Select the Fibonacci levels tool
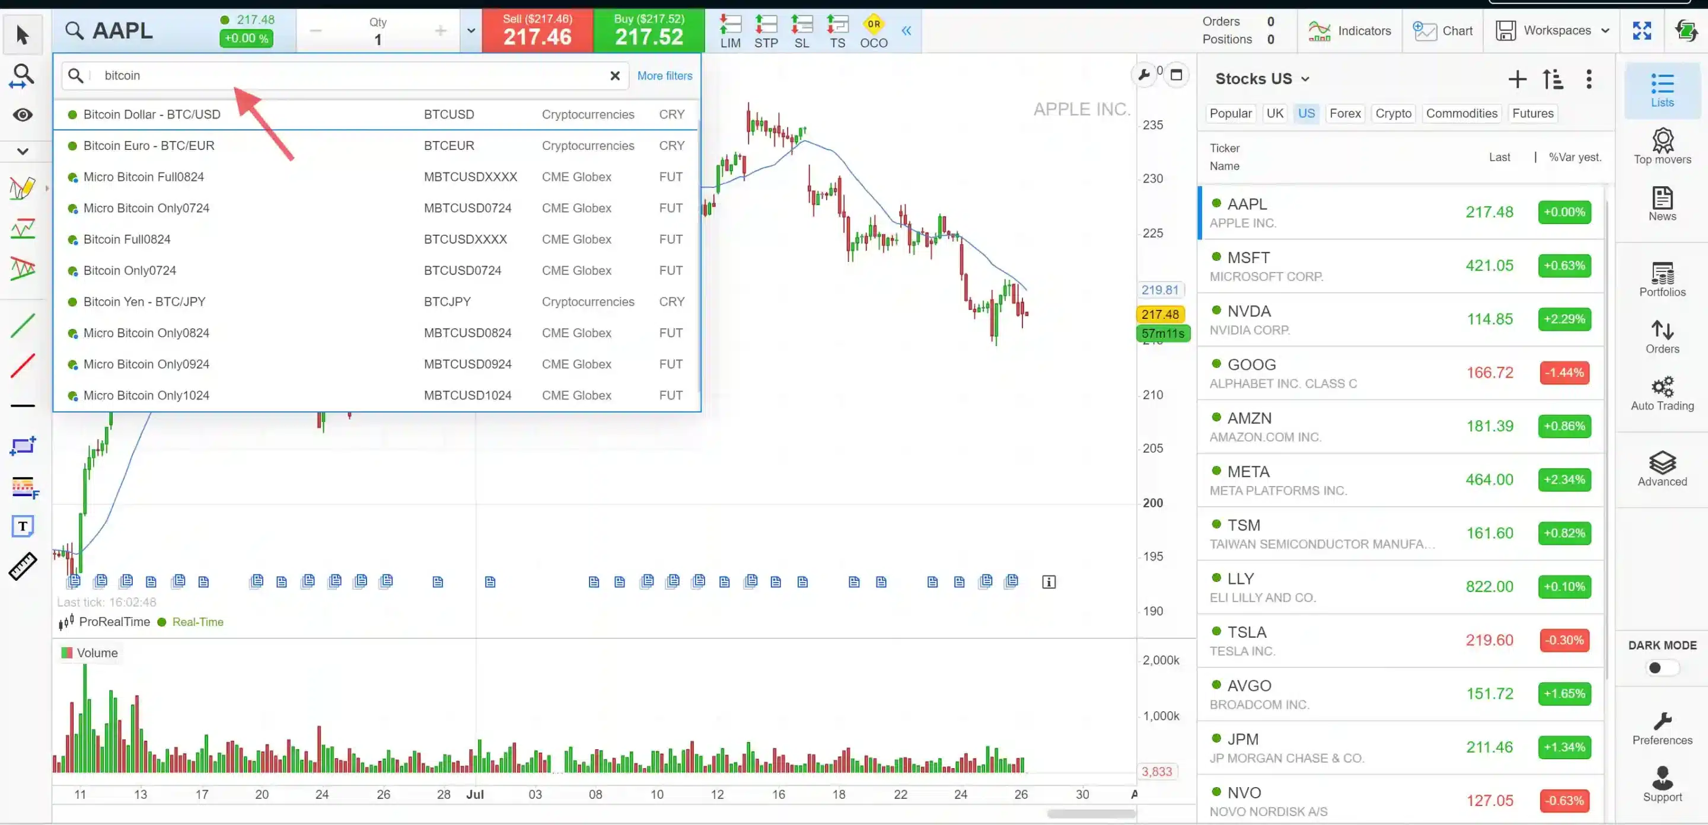 coord(24,488)
